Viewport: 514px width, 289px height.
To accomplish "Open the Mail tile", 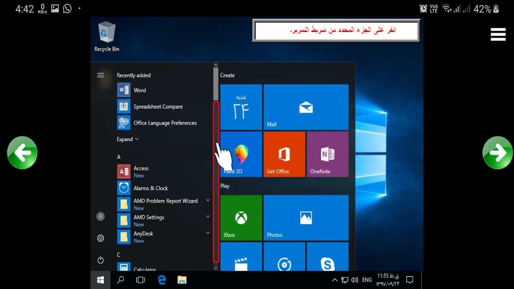I will pyautogui.click(x=306, y=107).
